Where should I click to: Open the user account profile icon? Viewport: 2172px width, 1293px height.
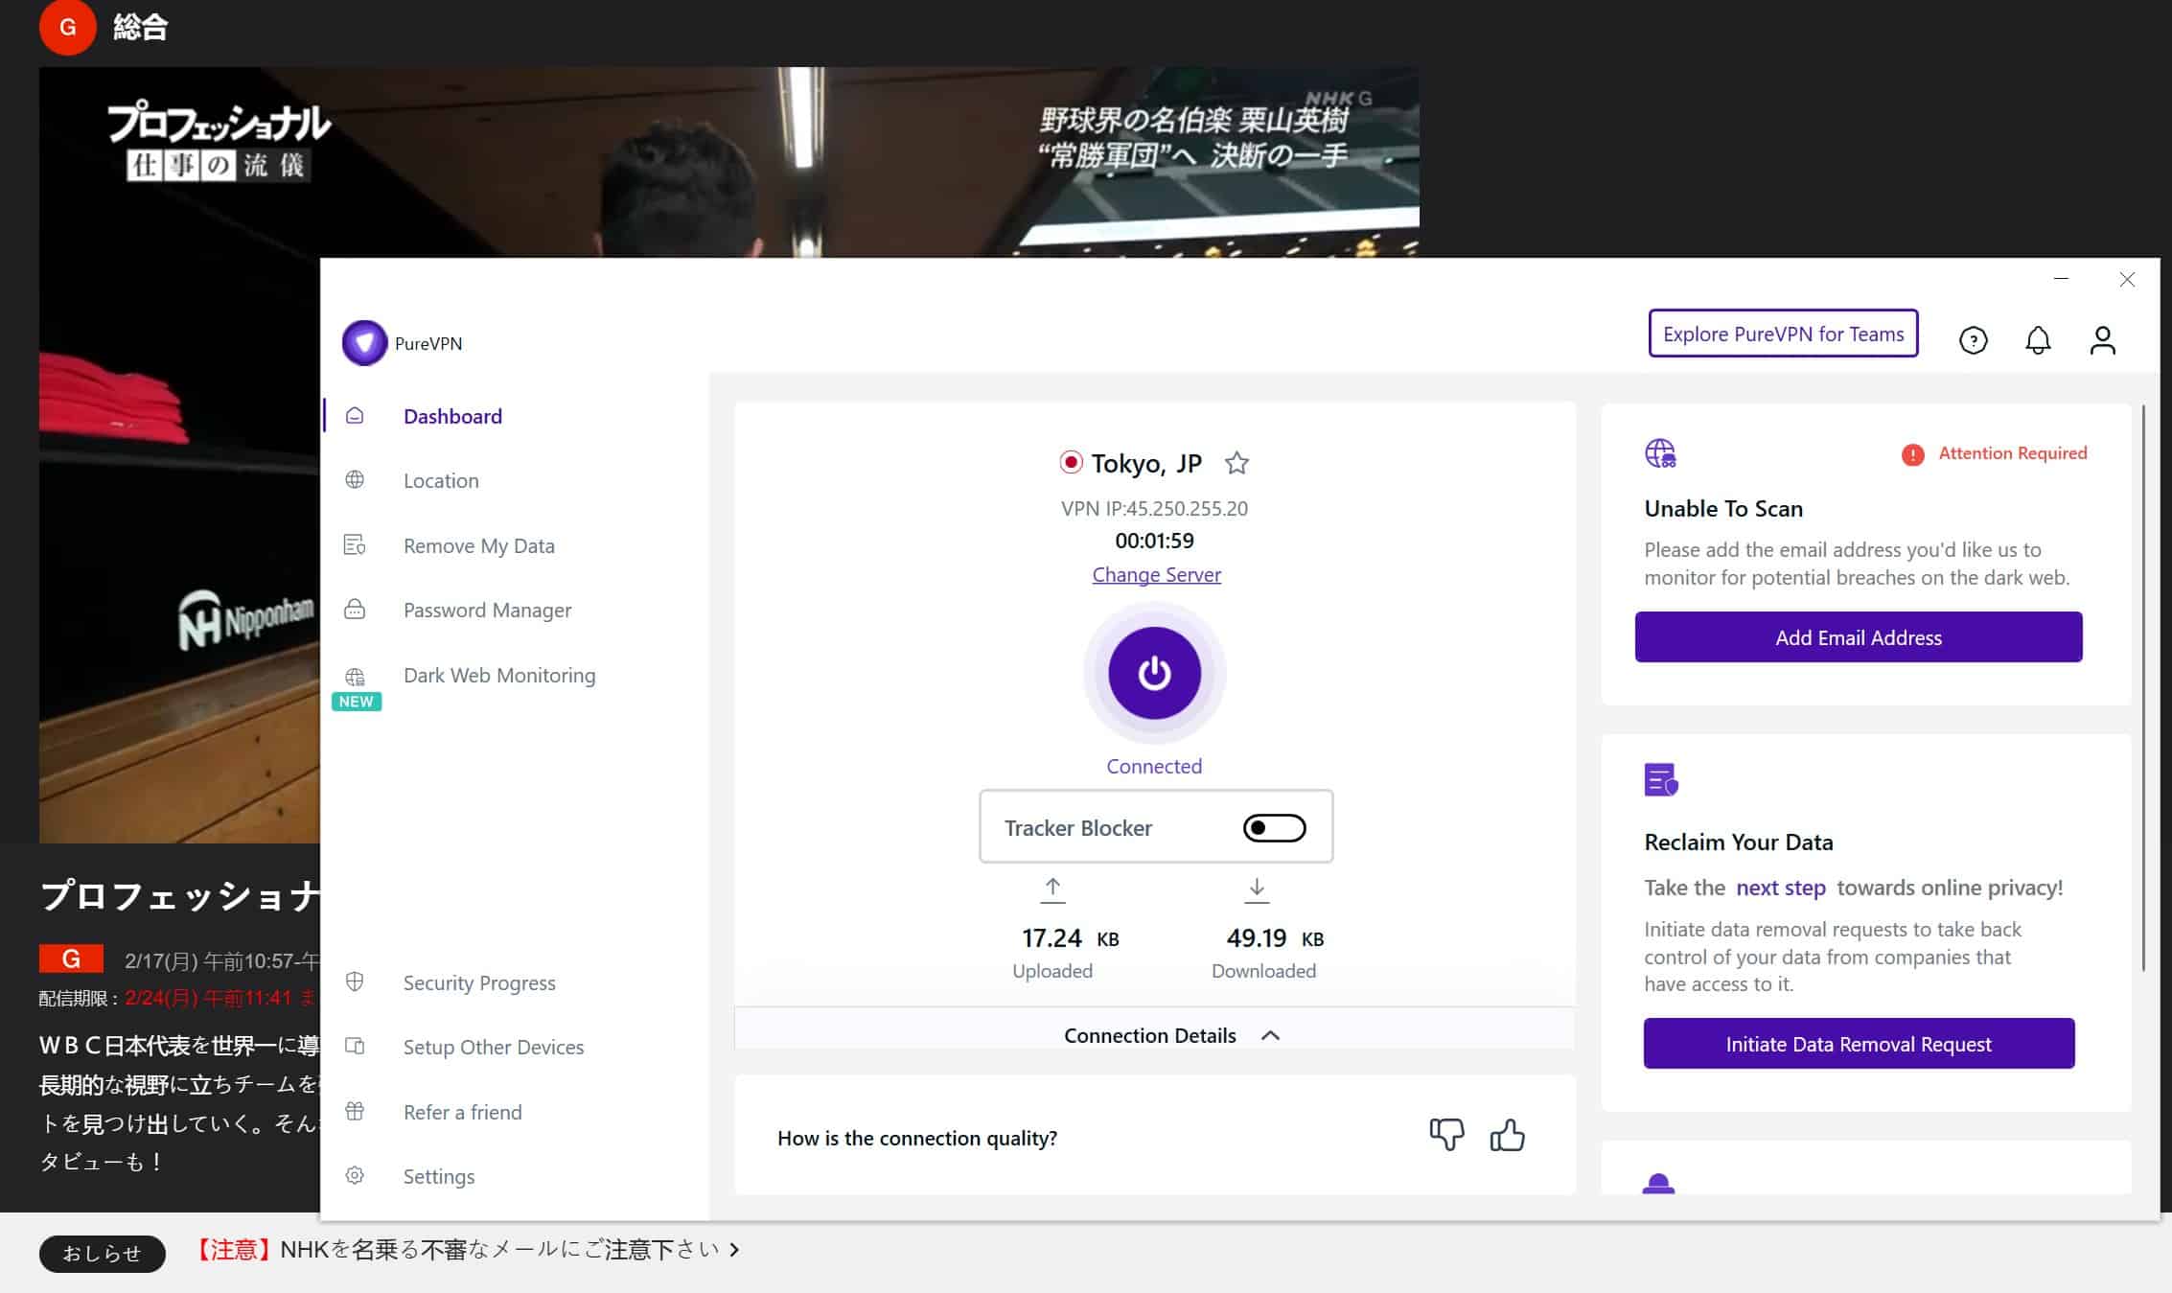2102,340
